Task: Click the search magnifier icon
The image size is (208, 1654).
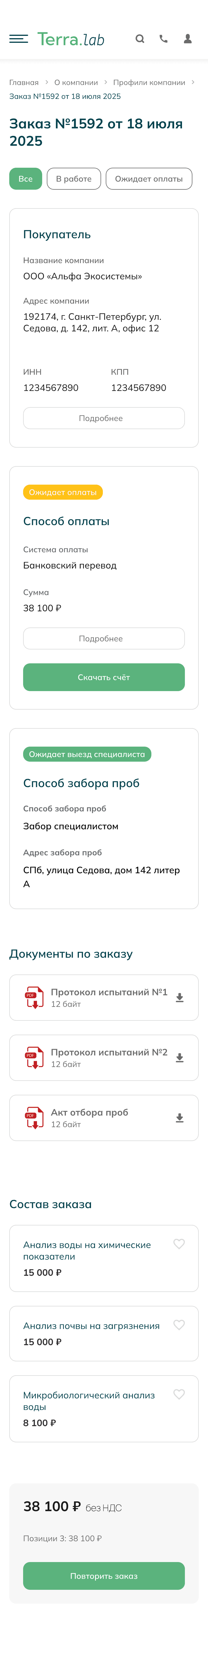Action: point(139,39)
